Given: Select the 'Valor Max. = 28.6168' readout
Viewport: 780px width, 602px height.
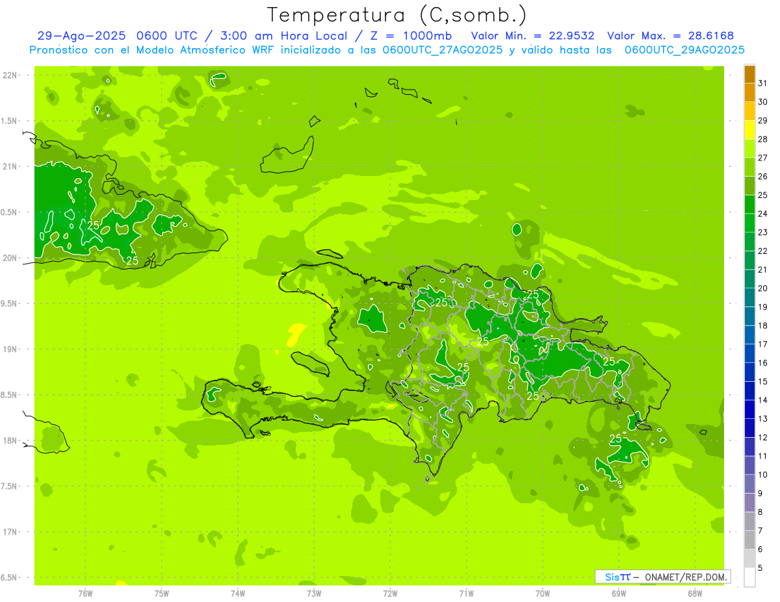Looking at the screenshot, I should point(670,36).
